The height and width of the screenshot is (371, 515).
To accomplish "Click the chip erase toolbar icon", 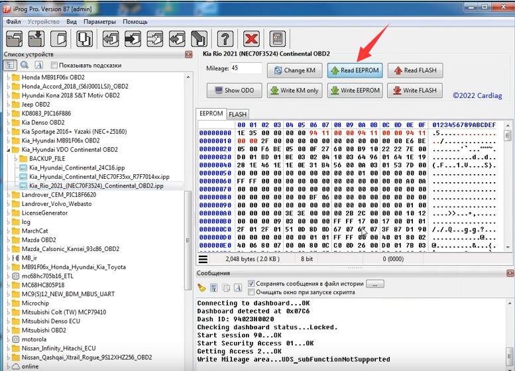I will (200, 39).
